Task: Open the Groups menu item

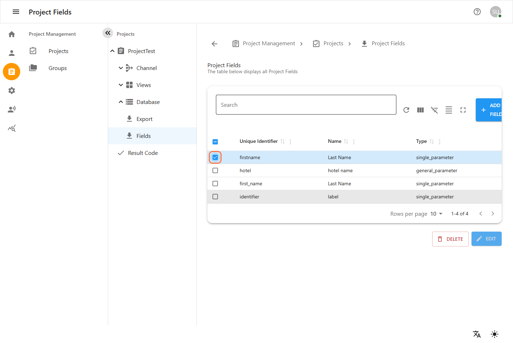Action: pyautogui.click(x=58, y=68)
